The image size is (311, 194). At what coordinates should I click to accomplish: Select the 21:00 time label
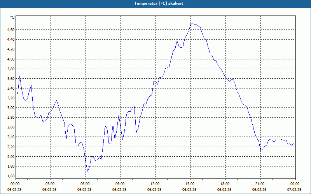point(260,184)
